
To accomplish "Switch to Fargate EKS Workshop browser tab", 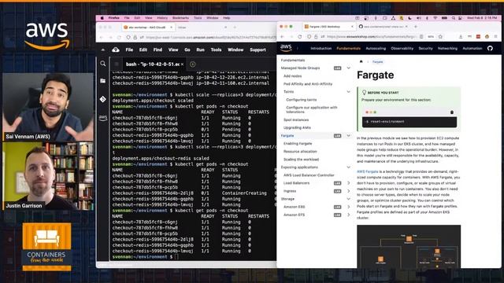I will click(x=328, y=27).
